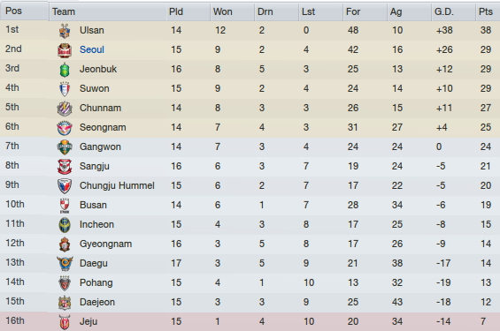
Task: Open the Chunnam club logo
Action: 65,109
